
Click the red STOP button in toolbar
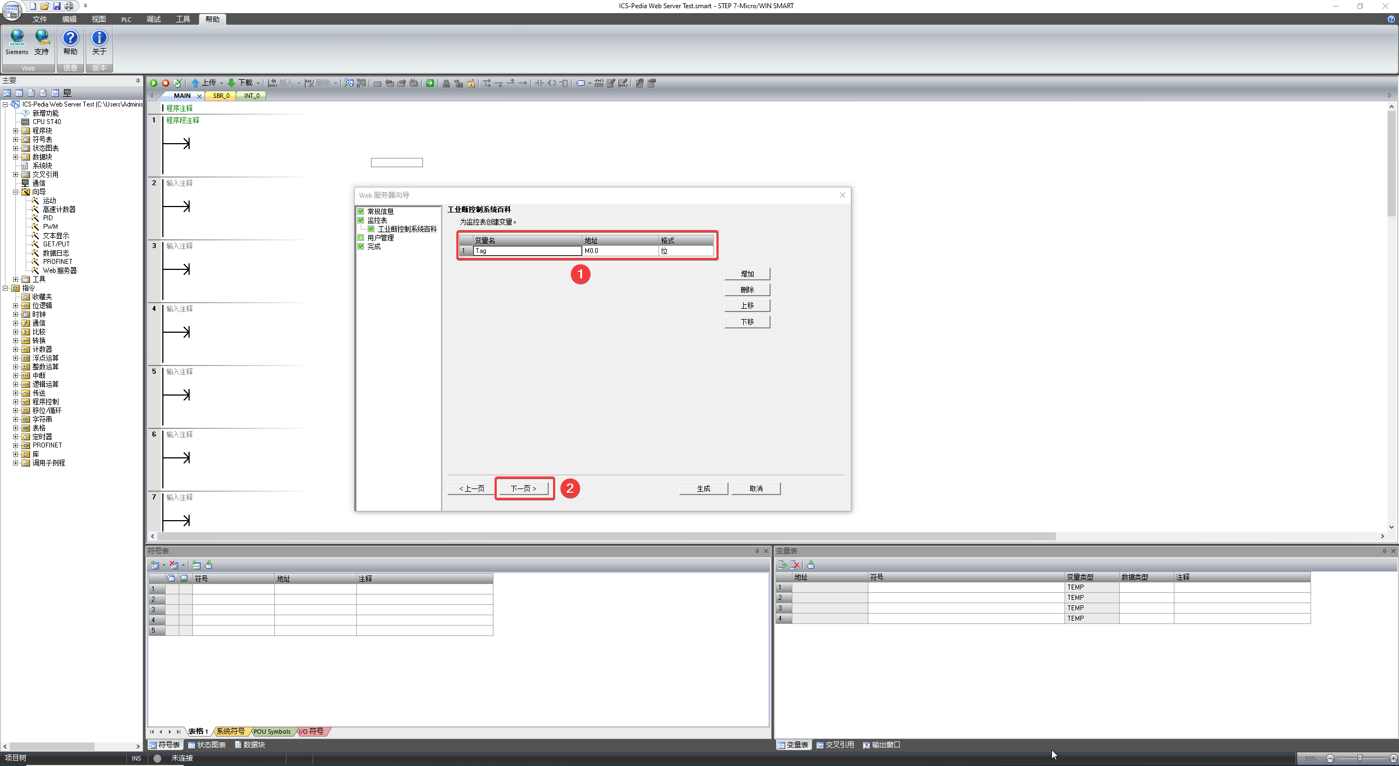point(166,83)
